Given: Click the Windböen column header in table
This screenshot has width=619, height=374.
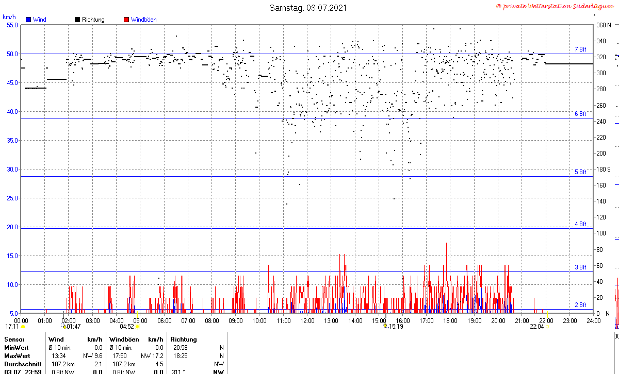Looking at the screenshot, I should point(124,339).
